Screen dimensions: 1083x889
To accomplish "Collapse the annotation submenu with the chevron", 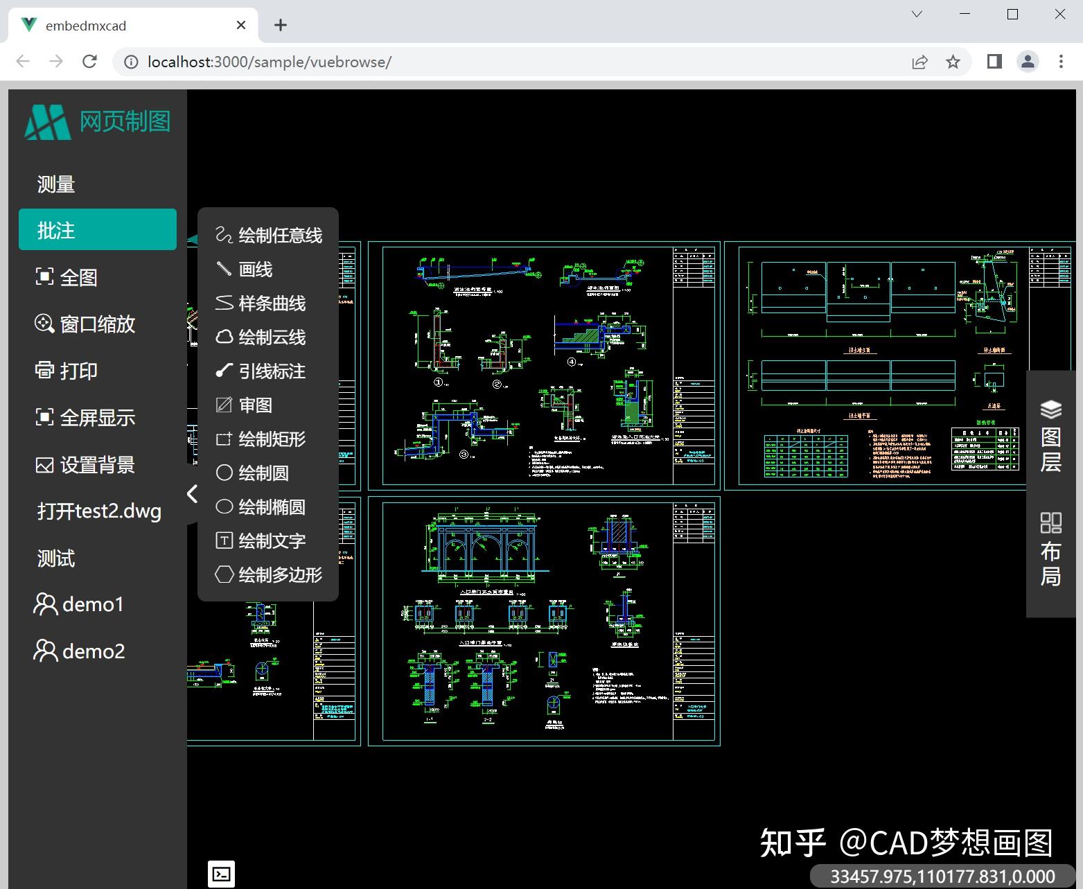I will (x=192, y=494).
